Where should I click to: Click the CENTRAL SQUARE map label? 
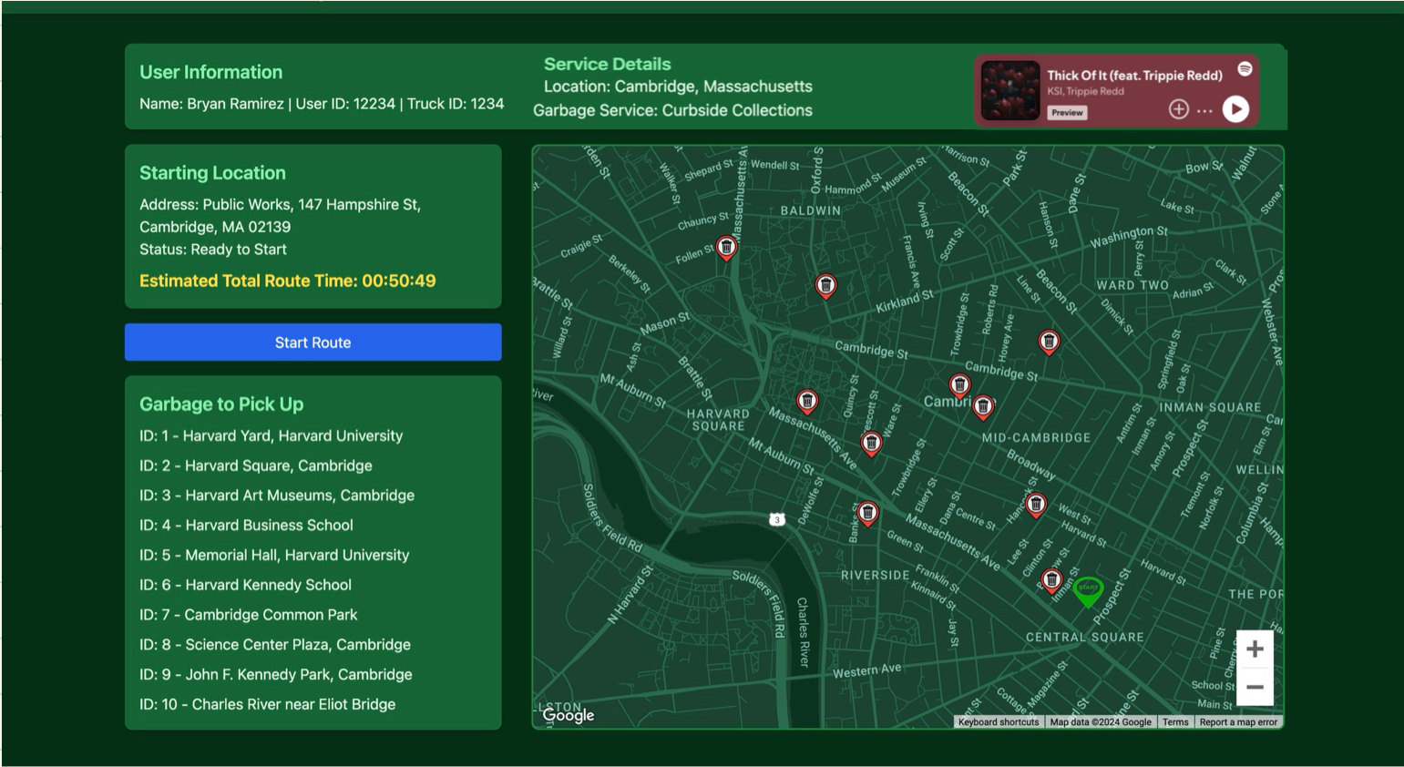1085,638
